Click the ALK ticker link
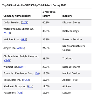The height and width of the screenshot is (100, 98). (x=30, y=86)
